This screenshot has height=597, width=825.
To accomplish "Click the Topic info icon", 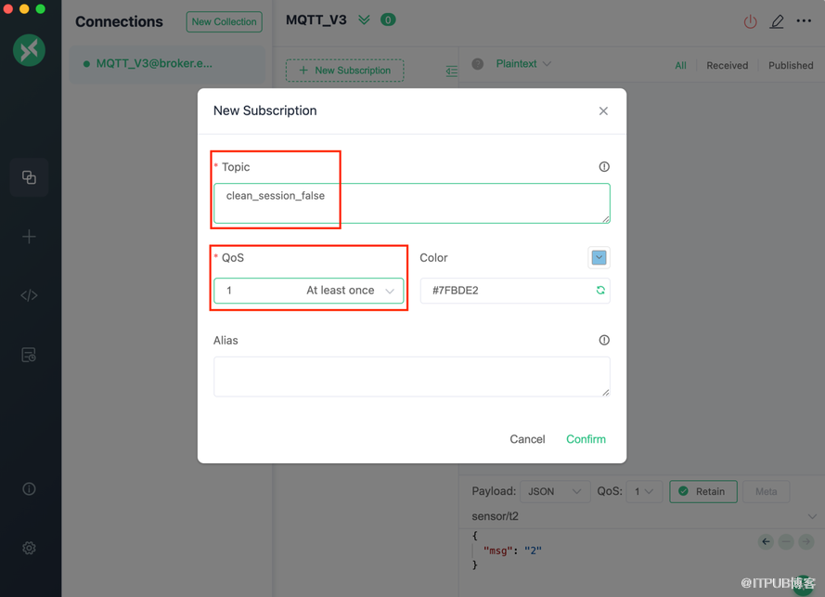I will (x=604, y=167).
